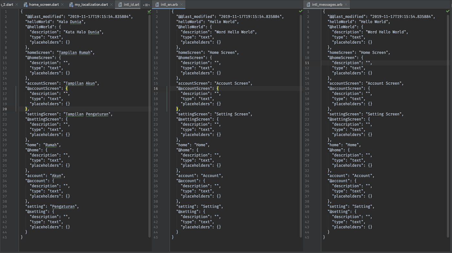Close the intl_messages.arb tab

(x=346, y=5)
